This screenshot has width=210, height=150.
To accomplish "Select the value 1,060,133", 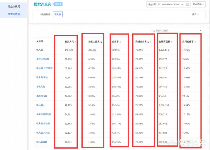I will [164, 105].
